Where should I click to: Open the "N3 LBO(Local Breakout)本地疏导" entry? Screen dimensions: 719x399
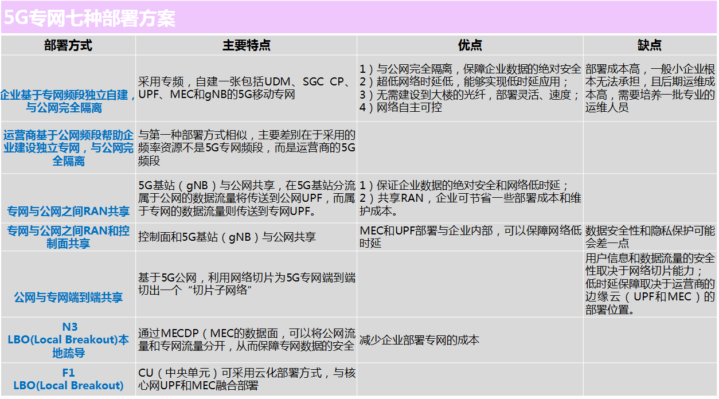coord(68,339)
